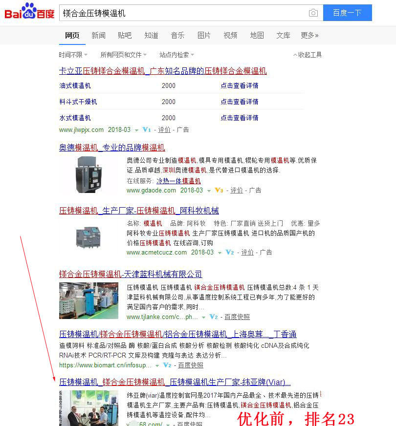Click the 奥德 mold temperature machine thumbnail
396x426 pixels.
coord(88,175)
